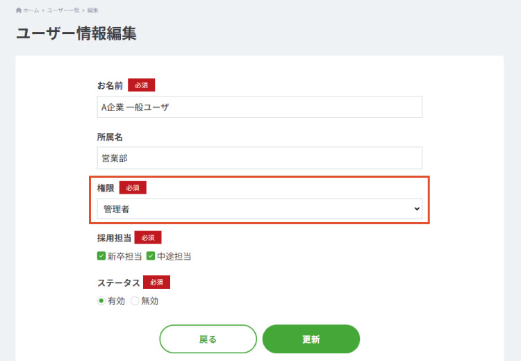Image resolution: width=521 pixels, height=361 pixels.
Task: Click the 戻る button
Action: point(208,339)
